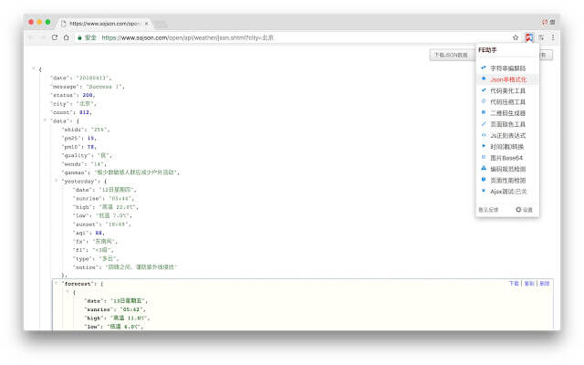Image resolution: width=584 pixels, height=365 pixels.
Task: Open 代码压缩工具 from the FE助手 menu
Action: pyautogui.click(x=507, y=101)
